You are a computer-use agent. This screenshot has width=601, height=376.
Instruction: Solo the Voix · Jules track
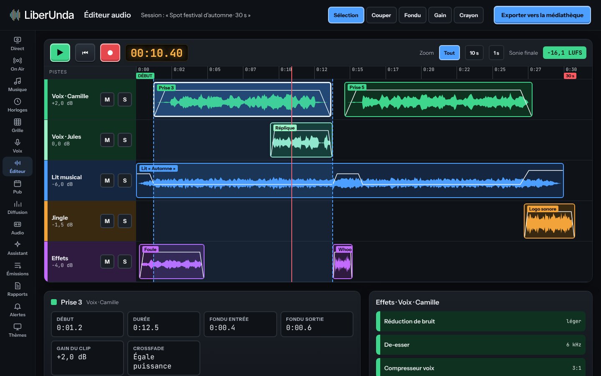click(125, 140)
